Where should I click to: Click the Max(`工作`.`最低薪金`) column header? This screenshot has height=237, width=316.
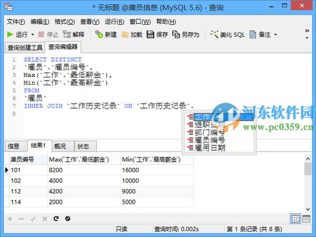click(x=84, y=160)
